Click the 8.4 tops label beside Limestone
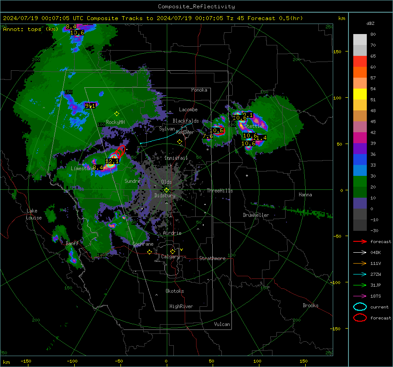393x367 pixels. tap(98, 167)
